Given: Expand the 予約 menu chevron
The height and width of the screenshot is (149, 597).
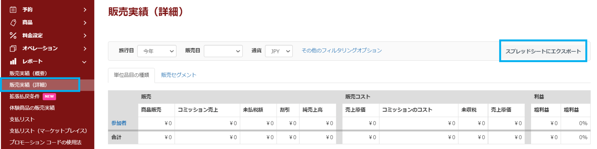Looking at the screenshot, I should point(85,10).
